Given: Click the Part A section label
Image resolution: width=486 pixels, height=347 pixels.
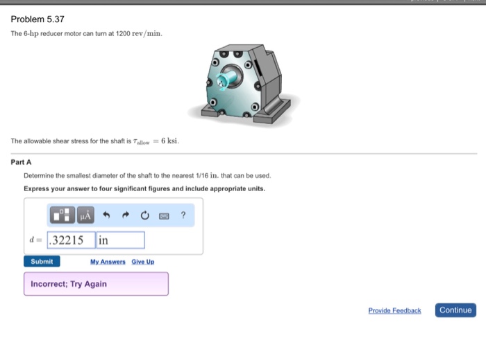Looking at the screenshot, I should (x=21, y=162).
